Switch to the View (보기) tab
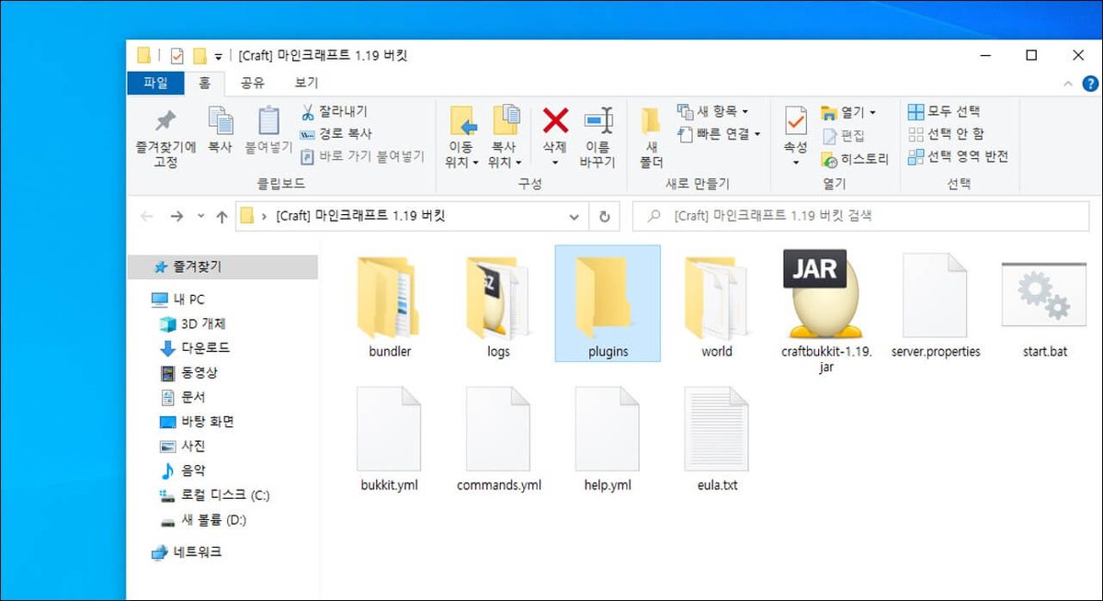This screenshot has height=601, width=1103. pyautogui.click(x=307, y=83)
